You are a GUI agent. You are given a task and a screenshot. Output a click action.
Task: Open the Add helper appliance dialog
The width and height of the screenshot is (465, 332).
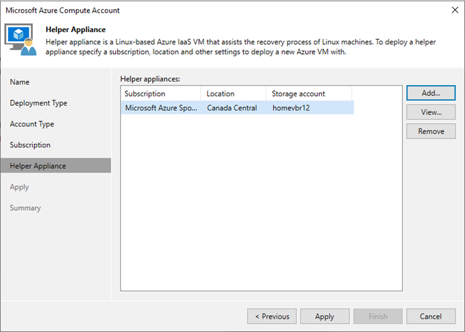[x=431, y=93]
